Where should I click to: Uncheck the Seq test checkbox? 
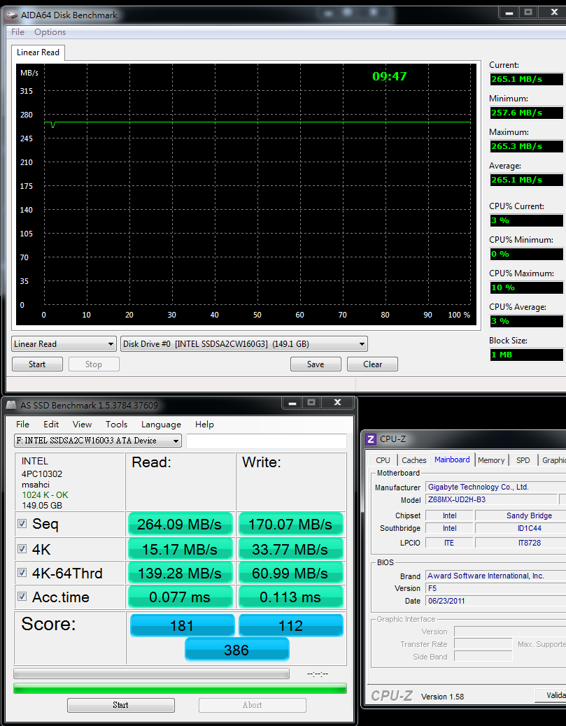pos(22,523)
